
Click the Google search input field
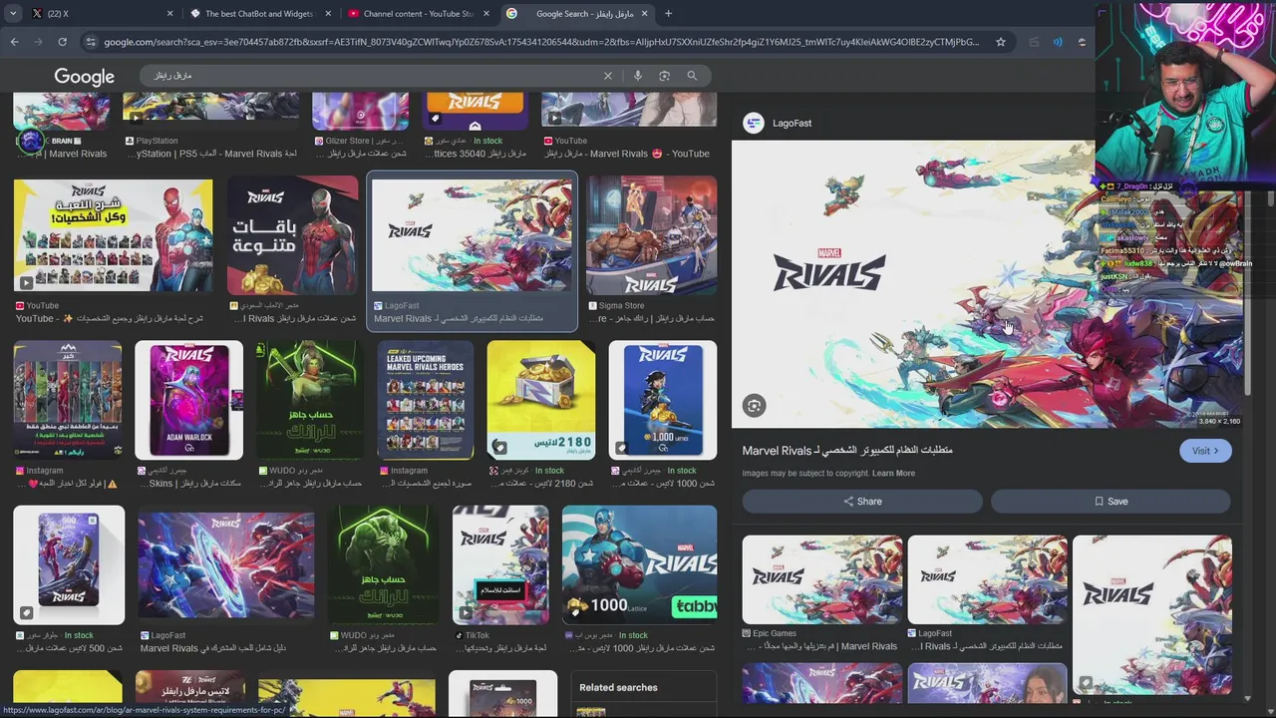coord(374,76)
